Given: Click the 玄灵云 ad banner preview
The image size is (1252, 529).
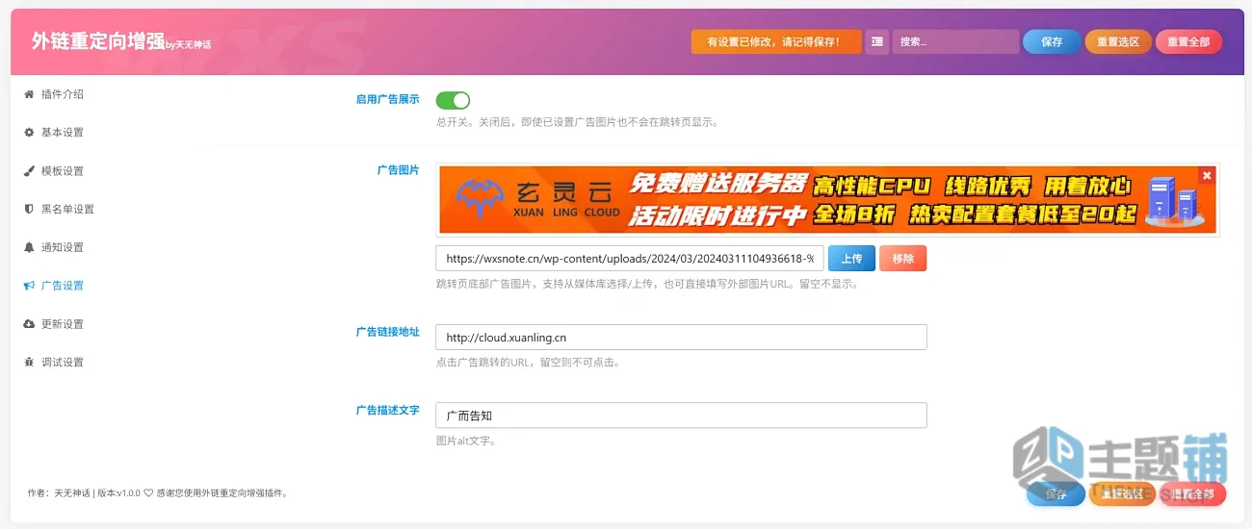Looking at the screenshot, I should (827, 200).
